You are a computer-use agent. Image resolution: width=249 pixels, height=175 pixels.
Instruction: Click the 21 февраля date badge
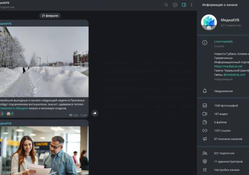50,16
